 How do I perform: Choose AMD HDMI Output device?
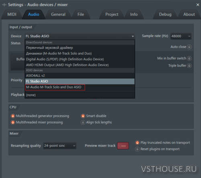(80, 65)
